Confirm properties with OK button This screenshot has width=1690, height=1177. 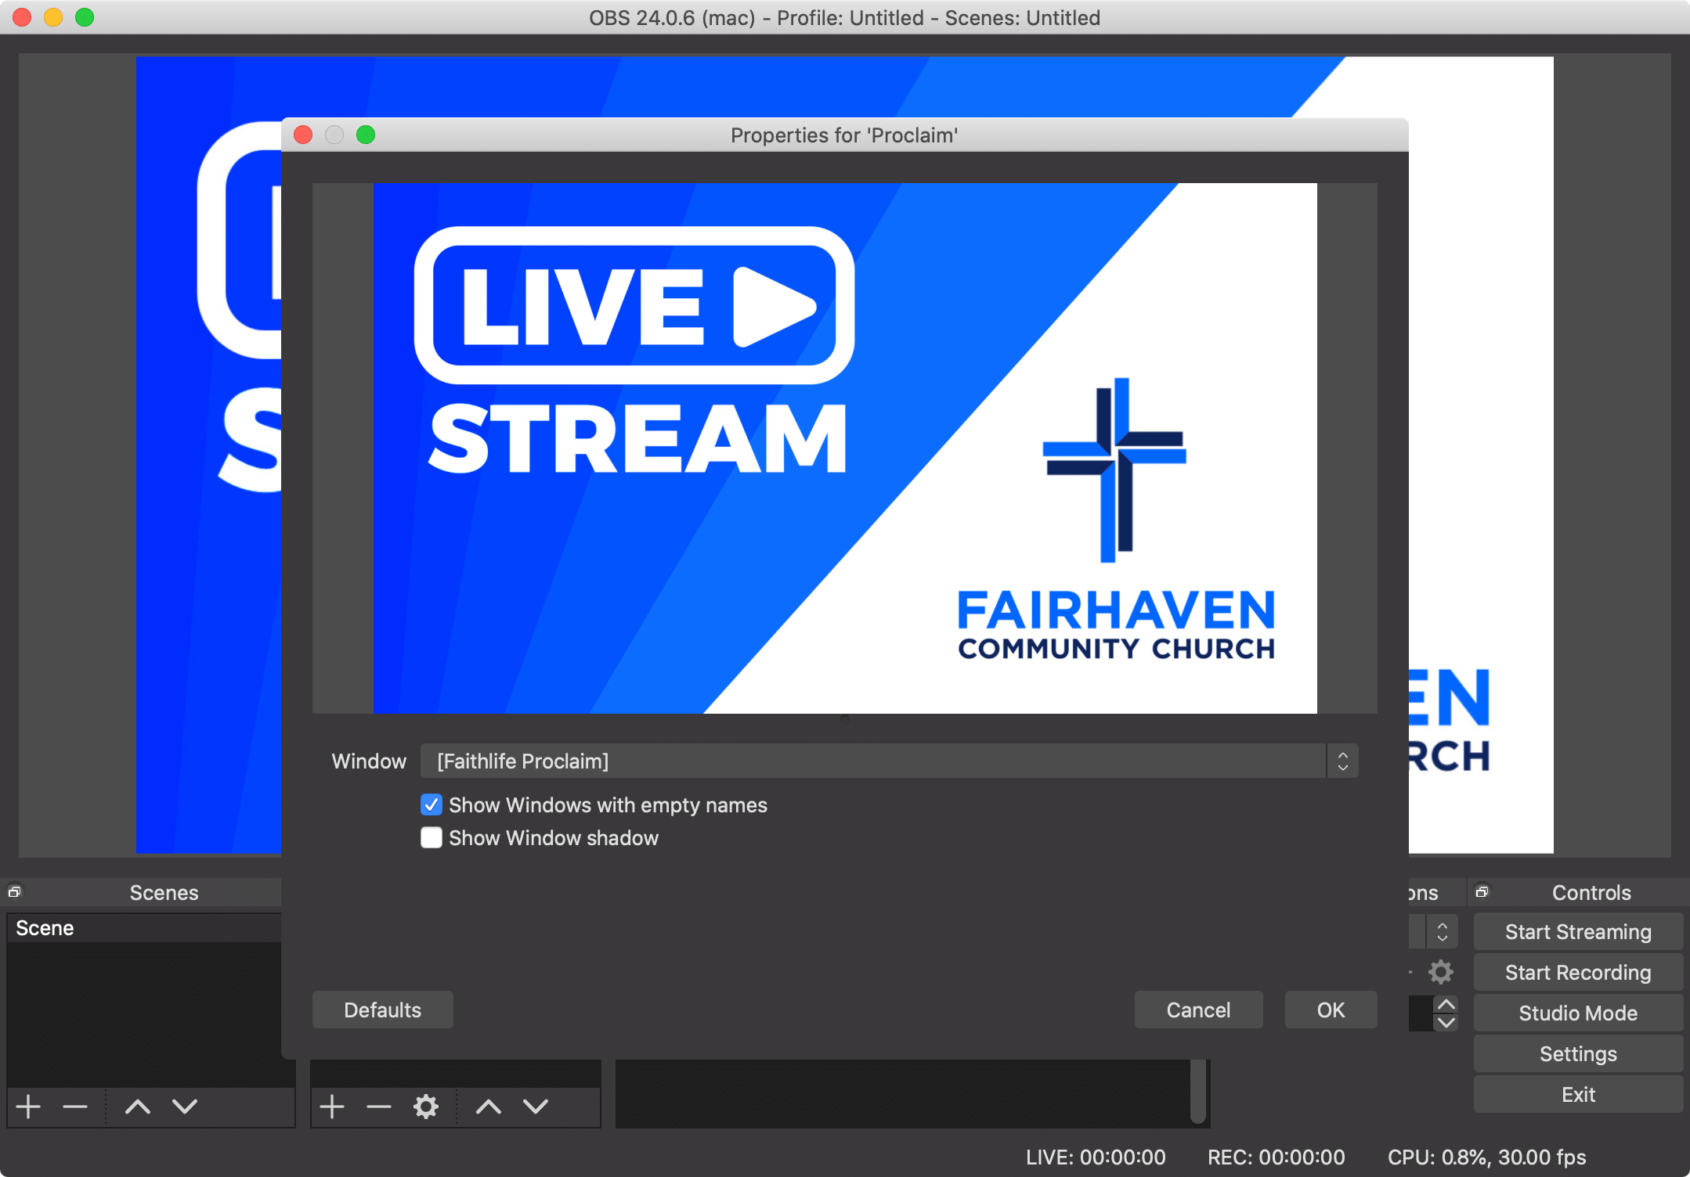click(1331, 1010)
